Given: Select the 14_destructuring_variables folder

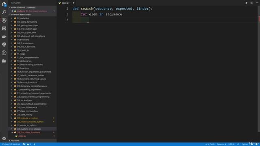Looking at the screenshot, I should (32, 64).
